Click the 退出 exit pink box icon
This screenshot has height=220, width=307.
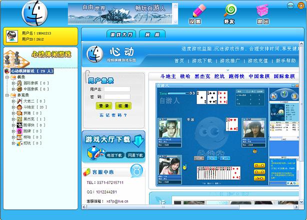click(x=262, y=10)
